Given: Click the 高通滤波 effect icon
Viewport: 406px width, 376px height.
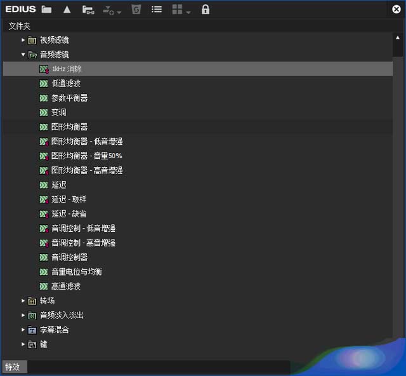Looking at the screenshot, I should [44, 286].
